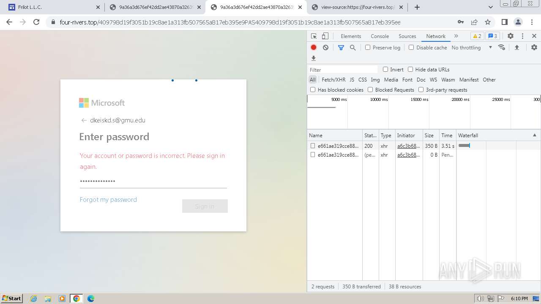The height and width of the screenshot is (304, 541).
Task: Open DevTools three-dot customize menu
Action: (x=522, y=36)
